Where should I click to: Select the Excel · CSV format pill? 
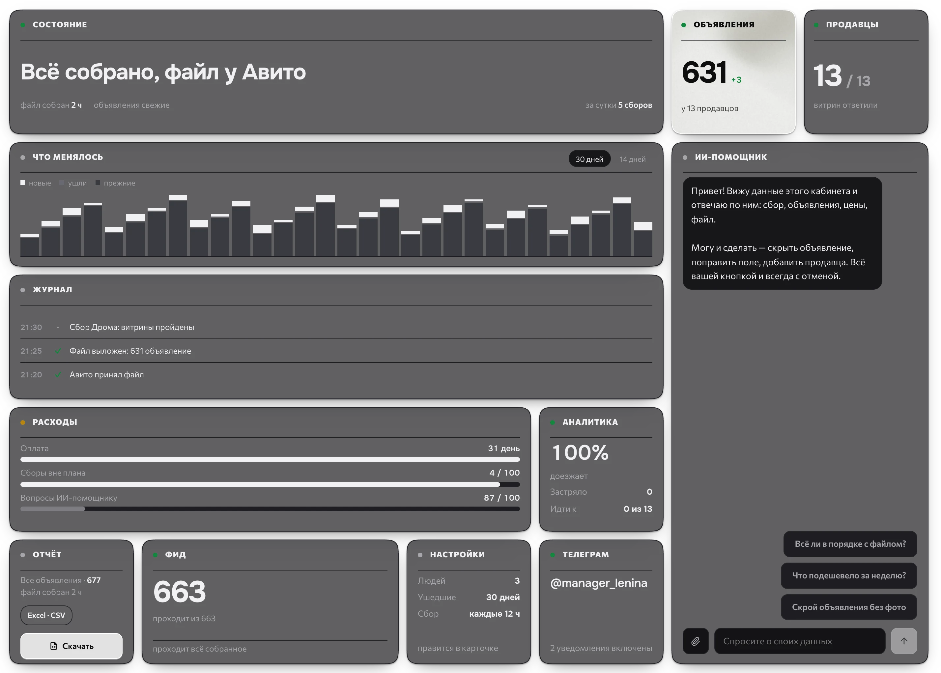click(46, 615)
